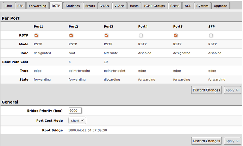Open the ACL tab
Screen dimensions: 243x146
188,6
